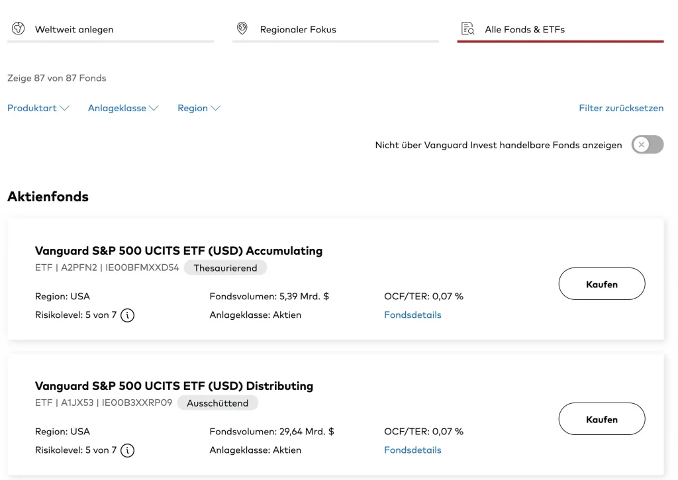
Task: Expand the Produktart filter dropdown
Action: (x=38, y=108)
